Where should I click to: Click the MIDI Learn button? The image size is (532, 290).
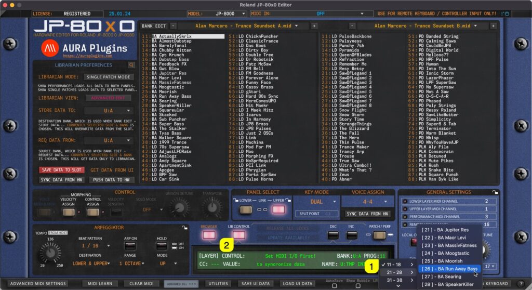(x=100, y=284)
